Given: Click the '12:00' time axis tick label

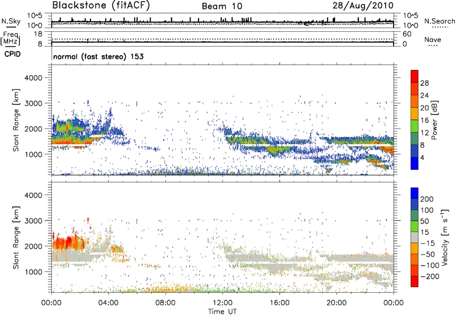Looking at the screenshot, I should [222, 303].
